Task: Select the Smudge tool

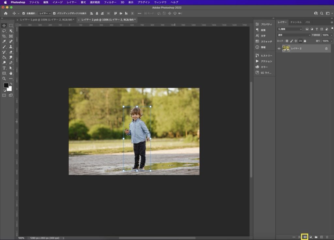Action: tap(11, 57)
